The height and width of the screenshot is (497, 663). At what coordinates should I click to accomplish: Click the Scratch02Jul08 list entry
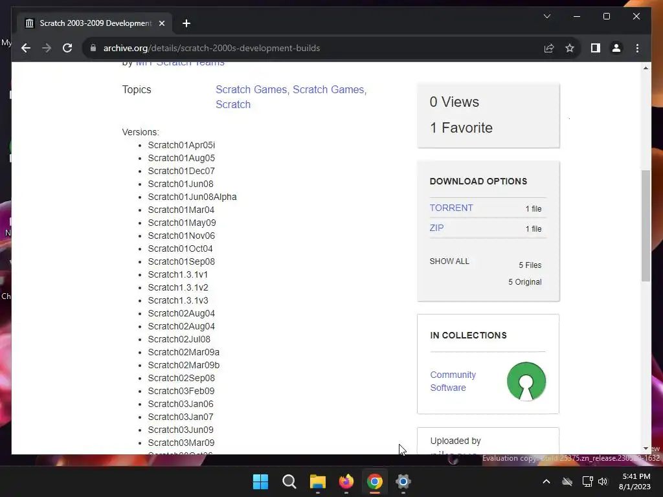[x=179, y=339]
